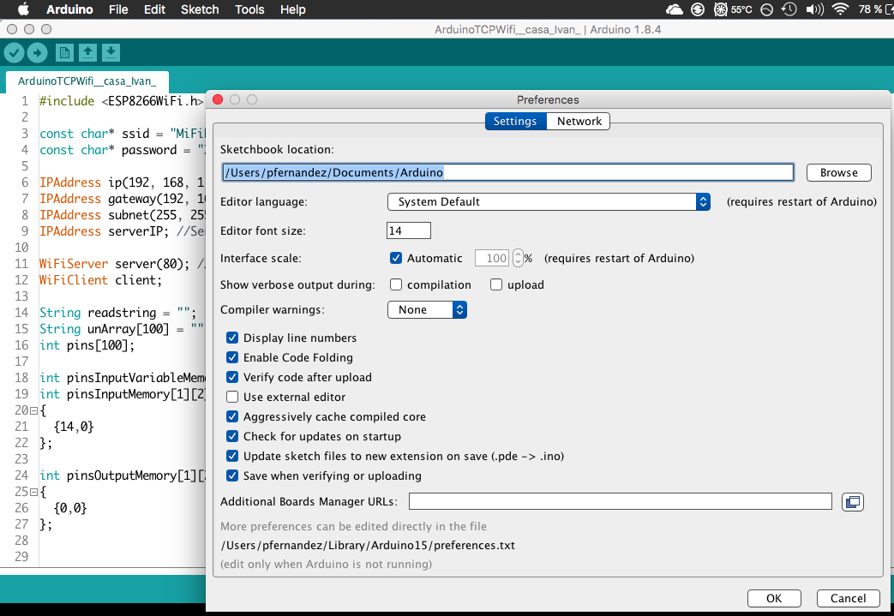Image resolution: width=894 pixels, height=616 pixels.
Task: Click the Verify sketch checkmark icon
Action: [x=14, y=52]
